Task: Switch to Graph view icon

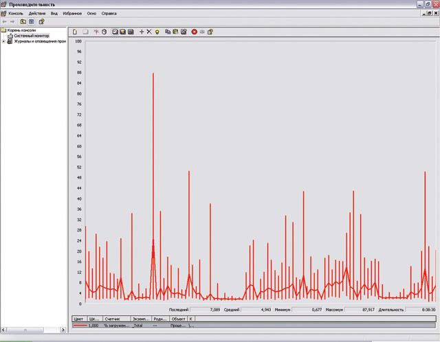Action: [115, 32]
